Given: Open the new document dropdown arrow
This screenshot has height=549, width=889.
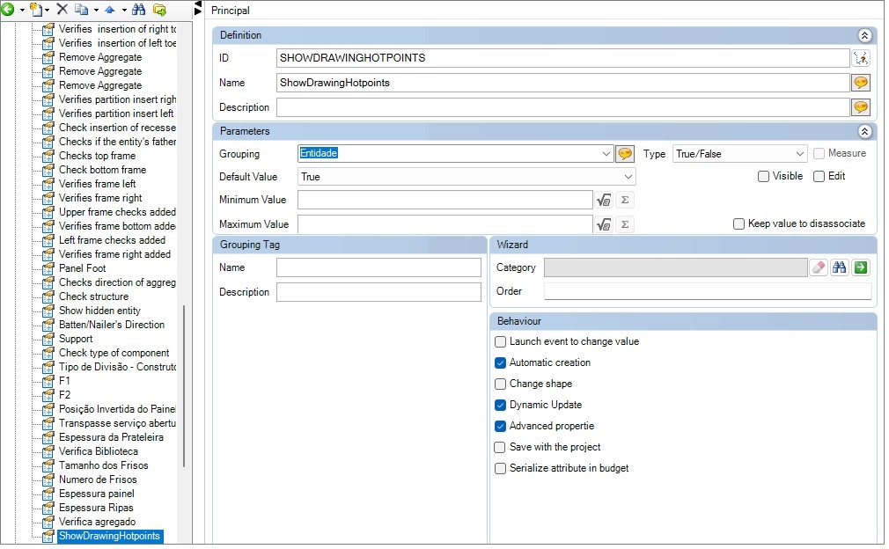Looking at the screenshot, I should [47, 10].
